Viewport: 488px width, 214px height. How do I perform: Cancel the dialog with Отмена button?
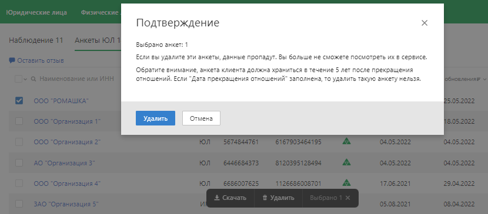(x=201, y=118)
